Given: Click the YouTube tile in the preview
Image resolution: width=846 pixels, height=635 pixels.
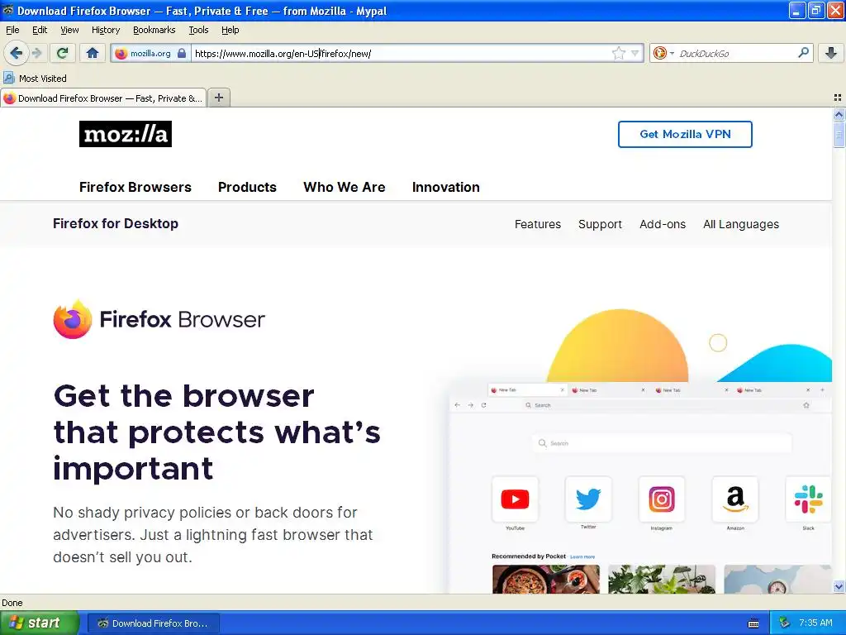Looking at the screenshot, I should (x=515, y=499).
